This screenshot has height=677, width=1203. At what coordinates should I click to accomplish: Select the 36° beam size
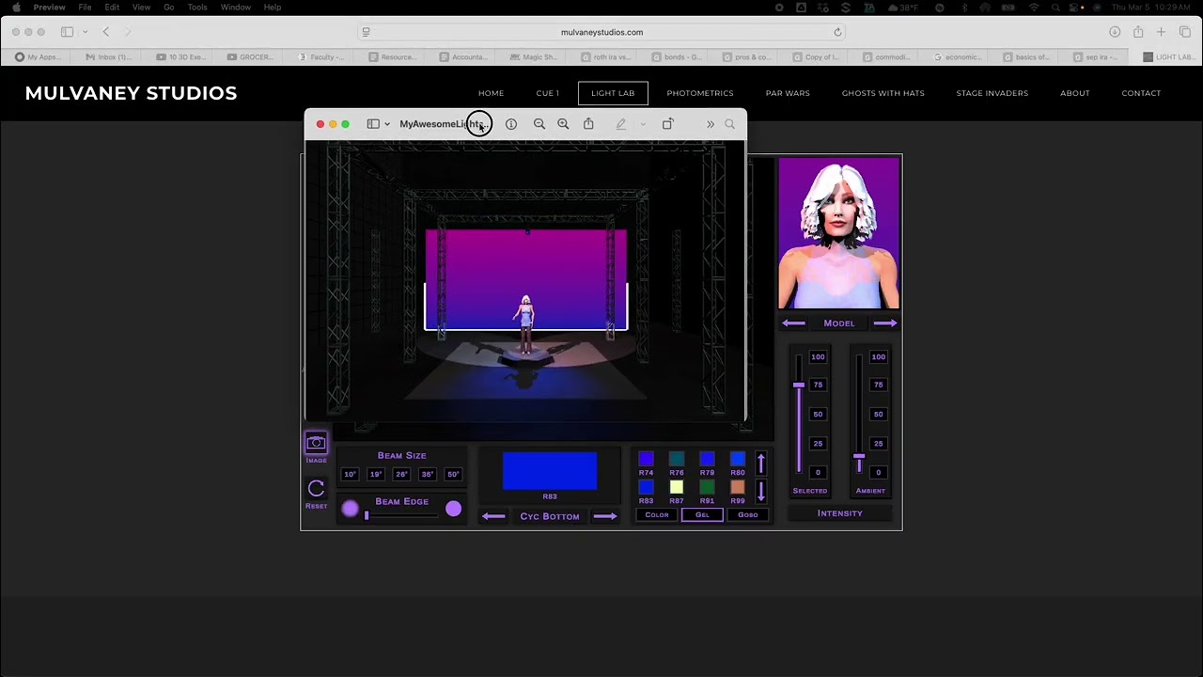click(428, 475)
